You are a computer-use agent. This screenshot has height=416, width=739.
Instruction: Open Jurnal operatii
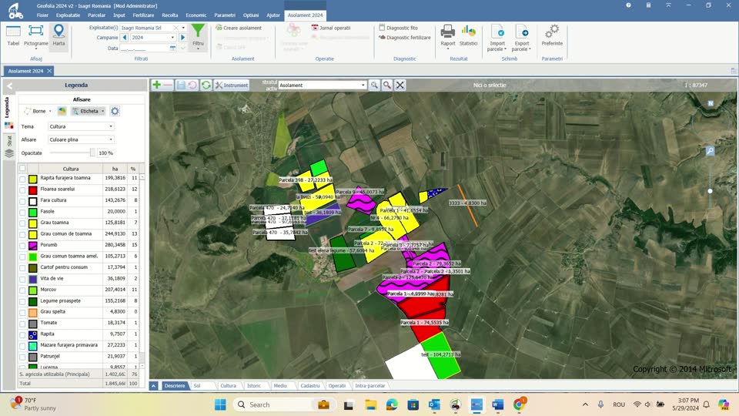tap(331, 28)
